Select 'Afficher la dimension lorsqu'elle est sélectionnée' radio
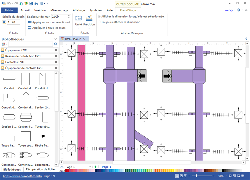This screenshot has width=250, height=180. click(x=99, y=16)
